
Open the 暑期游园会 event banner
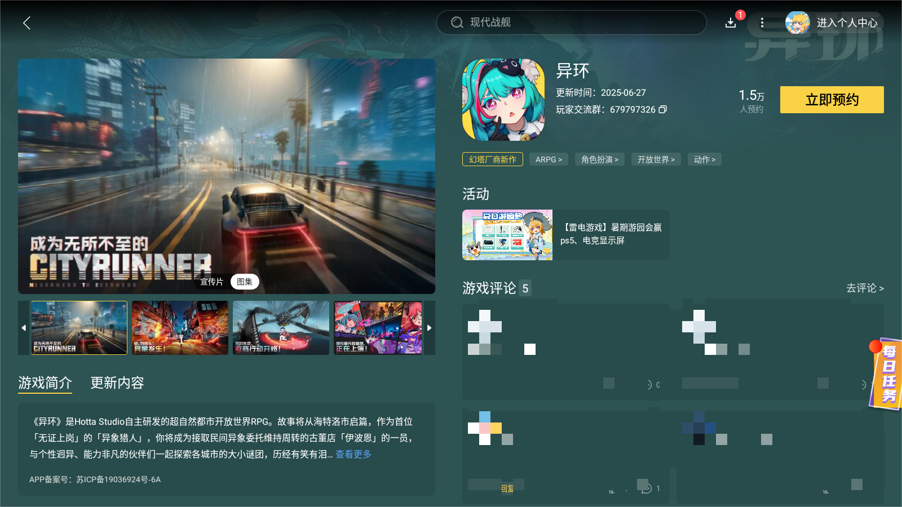point(564,235)
